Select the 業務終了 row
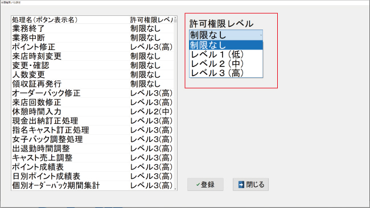 [92, 28]
